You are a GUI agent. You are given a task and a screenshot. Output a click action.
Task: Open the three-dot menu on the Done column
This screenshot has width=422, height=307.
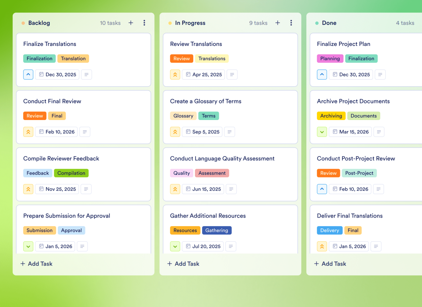[420, 23]
